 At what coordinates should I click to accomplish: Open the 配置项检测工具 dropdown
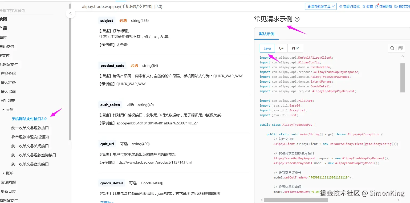321,6
